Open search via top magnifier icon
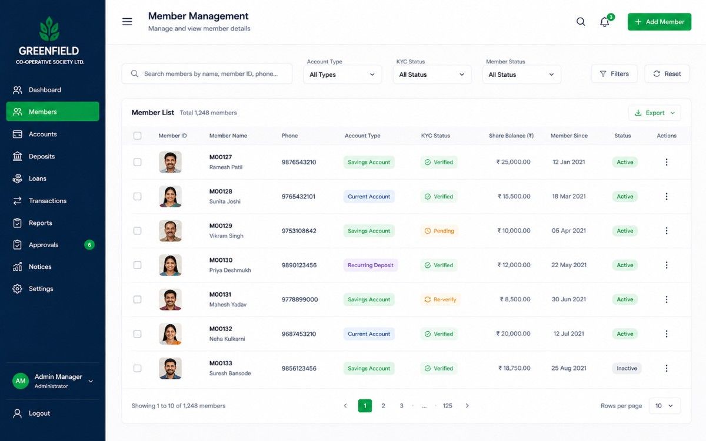 point(581,22)
